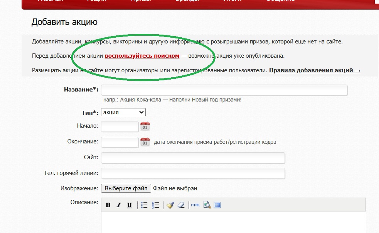The width and height of the screenshot is (379, 233).
Task: Click the broom cleanup code icon
Action: [170, 205]
